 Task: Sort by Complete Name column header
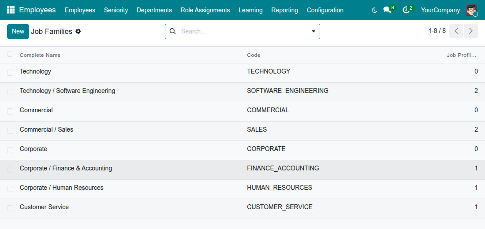(40, 55)
